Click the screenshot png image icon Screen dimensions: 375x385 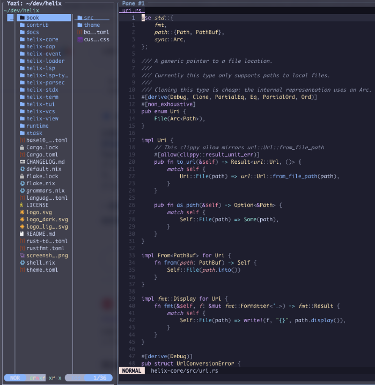point(22,256)
